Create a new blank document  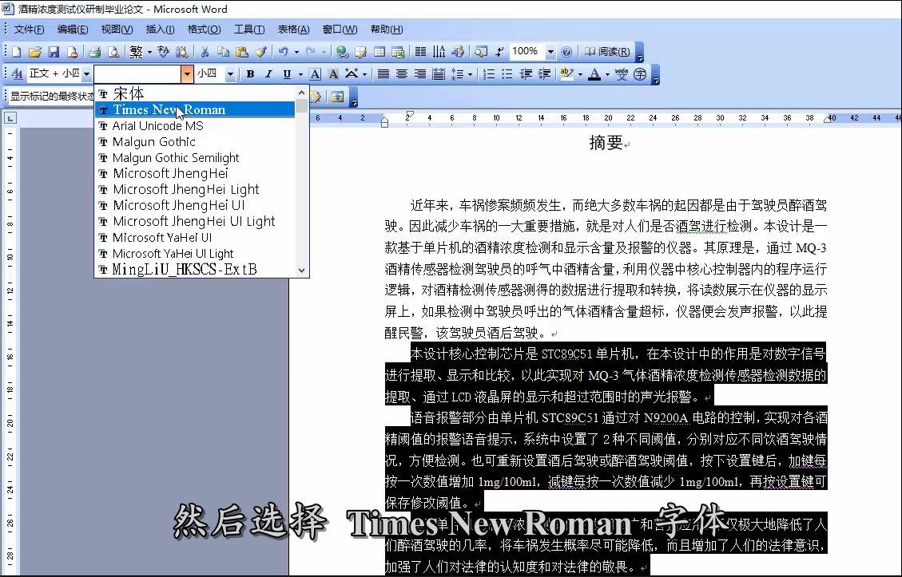click(17, 53)
